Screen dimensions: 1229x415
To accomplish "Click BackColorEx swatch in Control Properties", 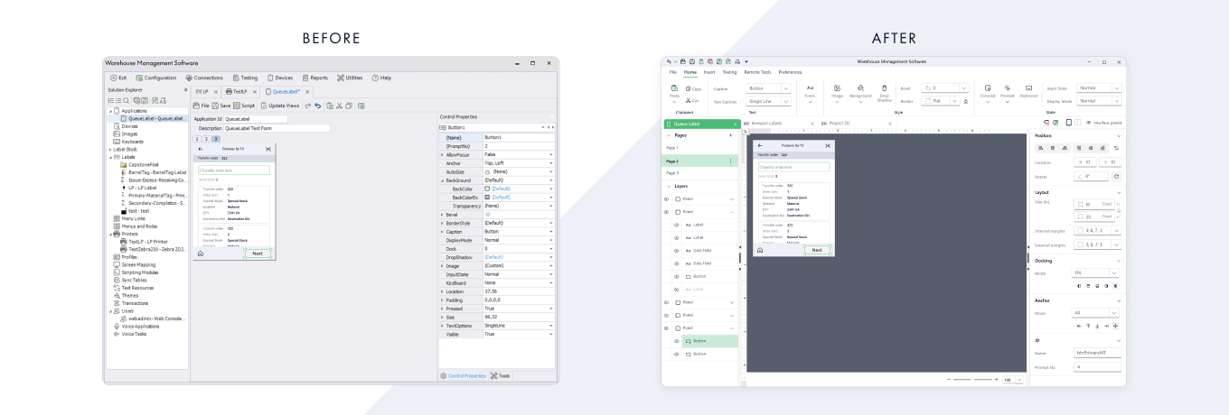I will click(x=487, y=197).
